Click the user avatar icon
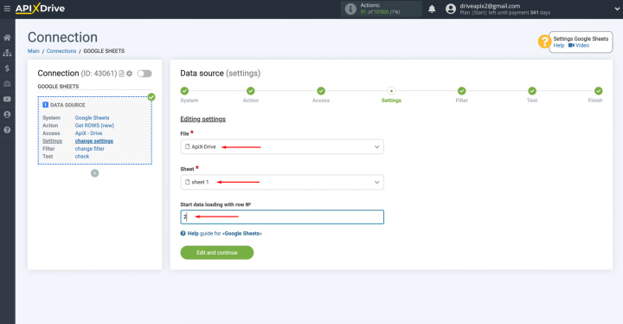623x324 pixels. click(x=451, y=9)
